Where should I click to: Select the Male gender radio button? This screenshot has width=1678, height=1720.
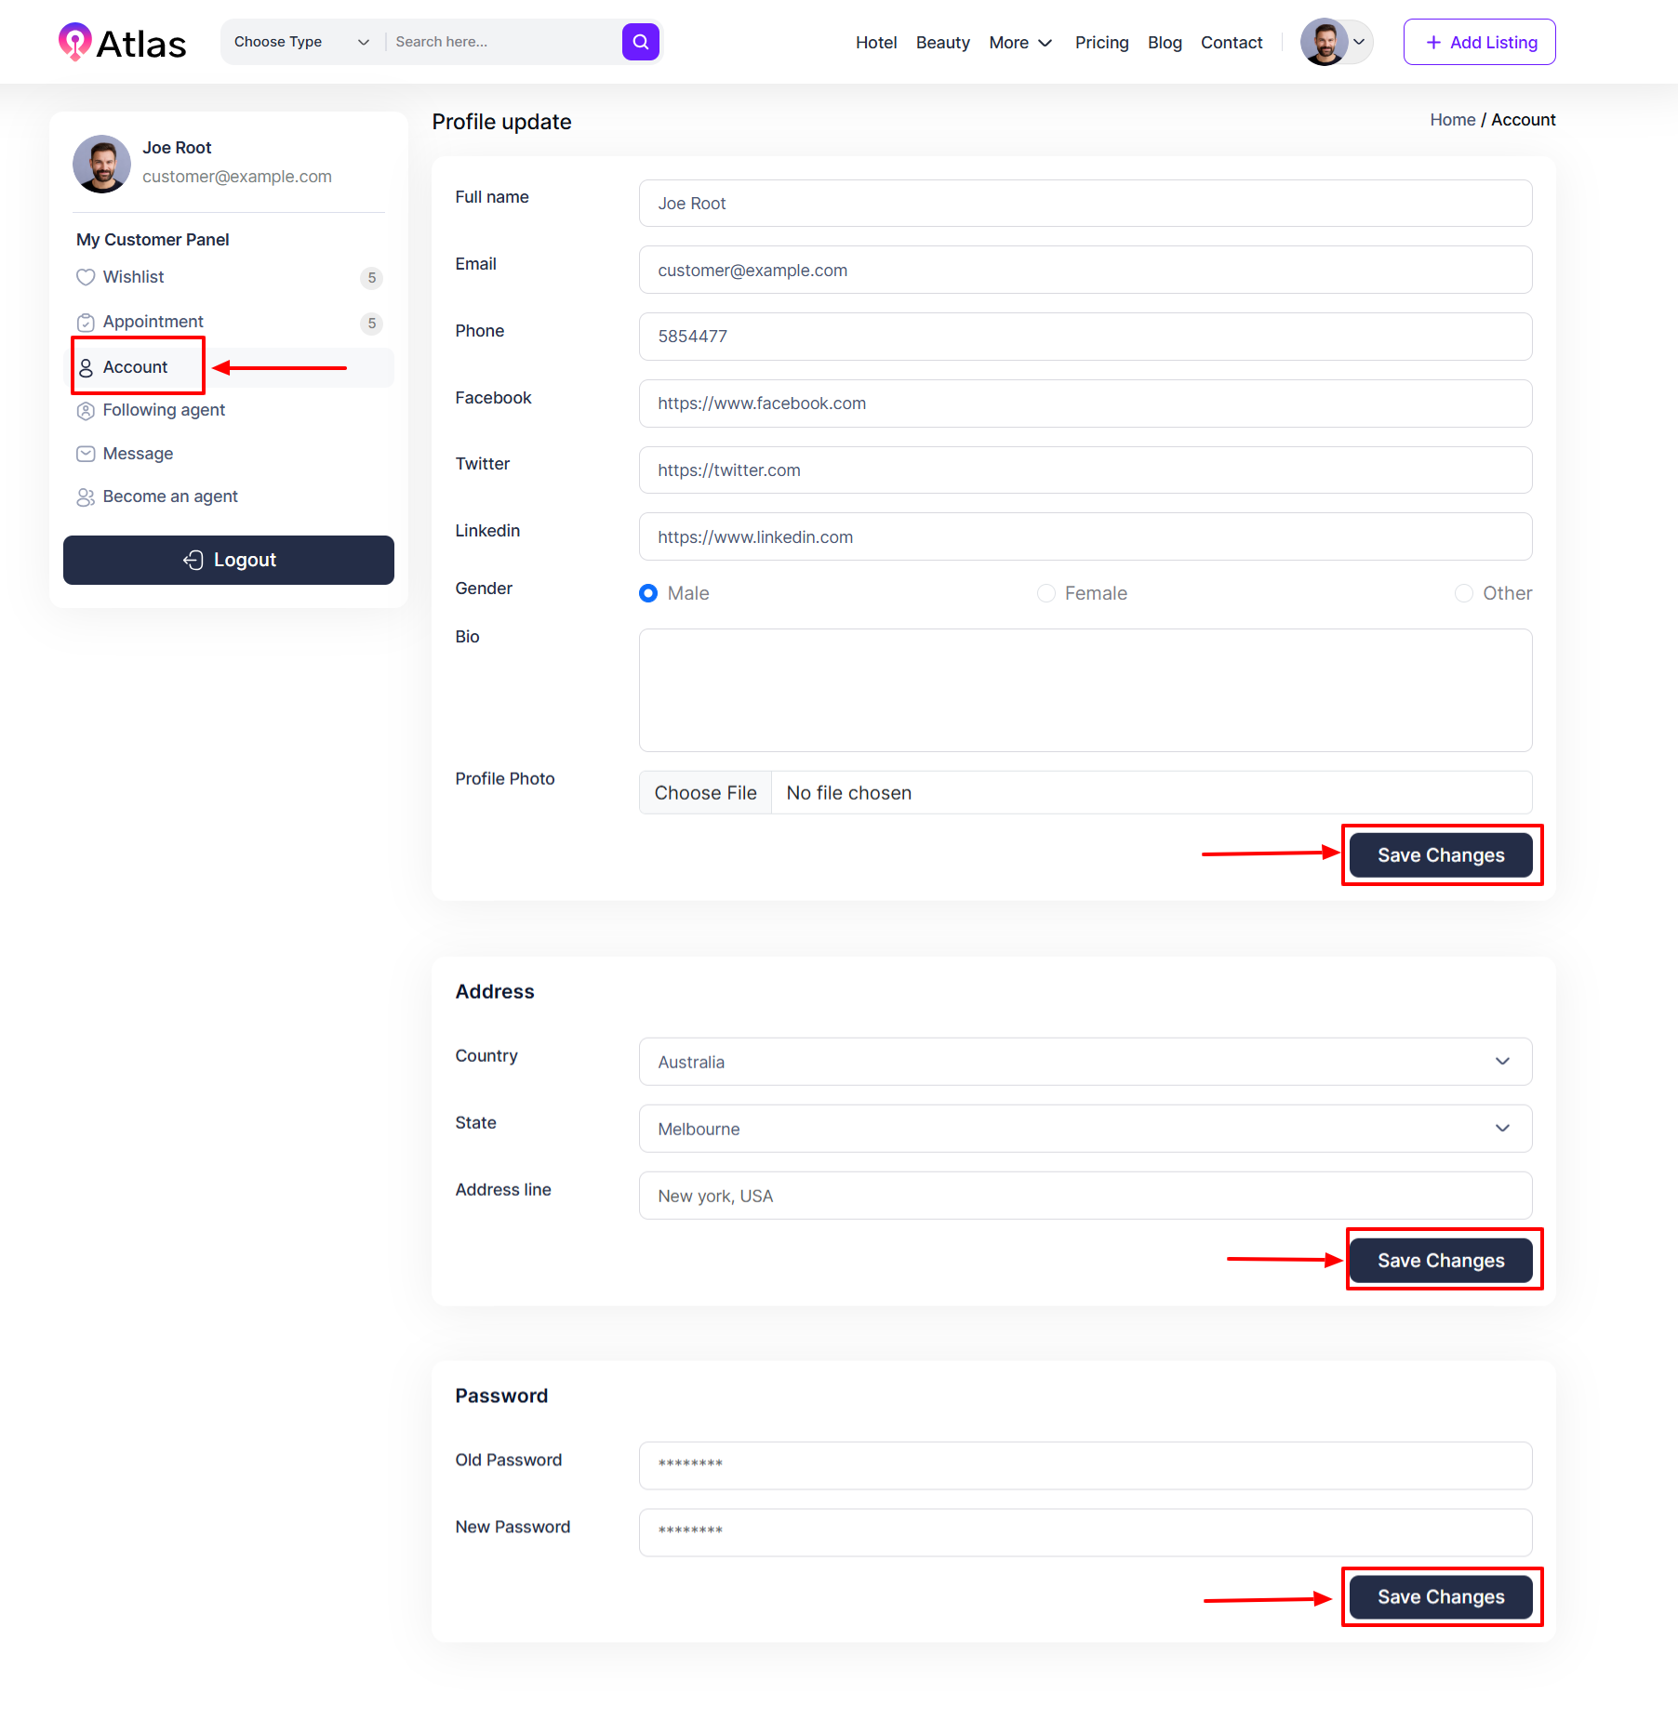[x=648, y=593]
